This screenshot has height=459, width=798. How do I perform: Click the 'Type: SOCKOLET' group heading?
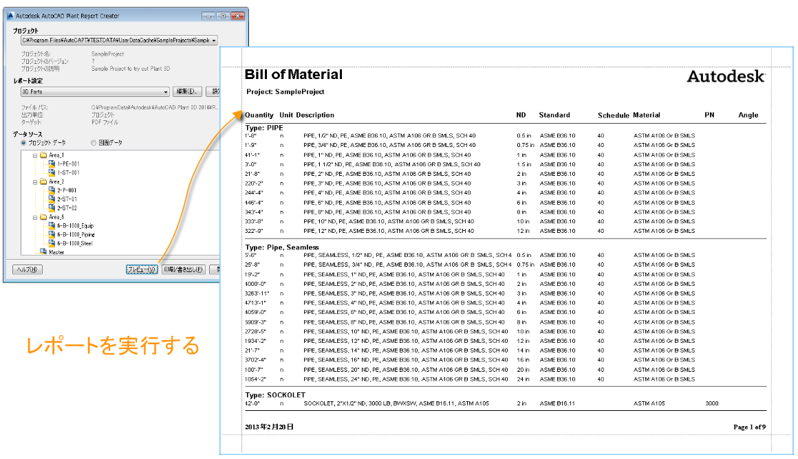pyautogui.click(x=274, y=395)
